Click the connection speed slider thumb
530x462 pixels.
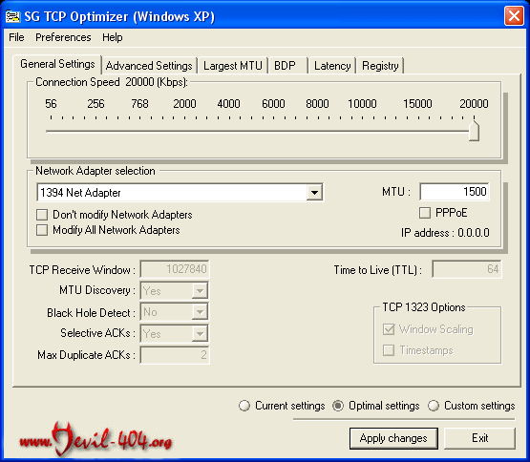474,131
